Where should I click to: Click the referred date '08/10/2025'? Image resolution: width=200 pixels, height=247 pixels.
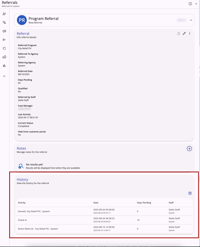coord(23,74)
